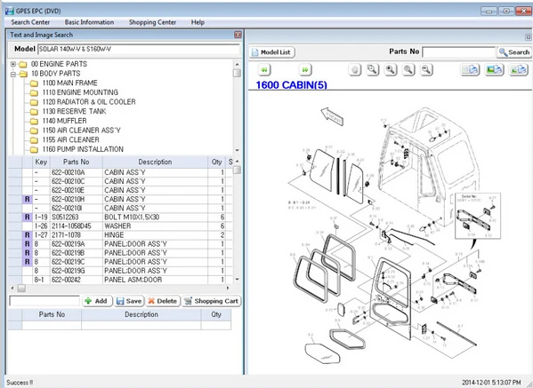
Task: Click the Add button
Action: [x=97, y=301]
